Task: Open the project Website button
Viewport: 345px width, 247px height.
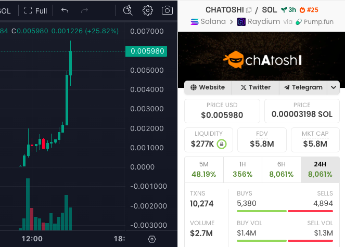Action: click(x=208, y=87)
